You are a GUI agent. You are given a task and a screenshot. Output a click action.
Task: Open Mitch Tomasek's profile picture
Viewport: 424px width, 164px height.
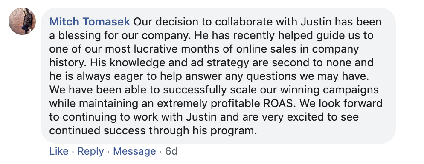(22, 21)
